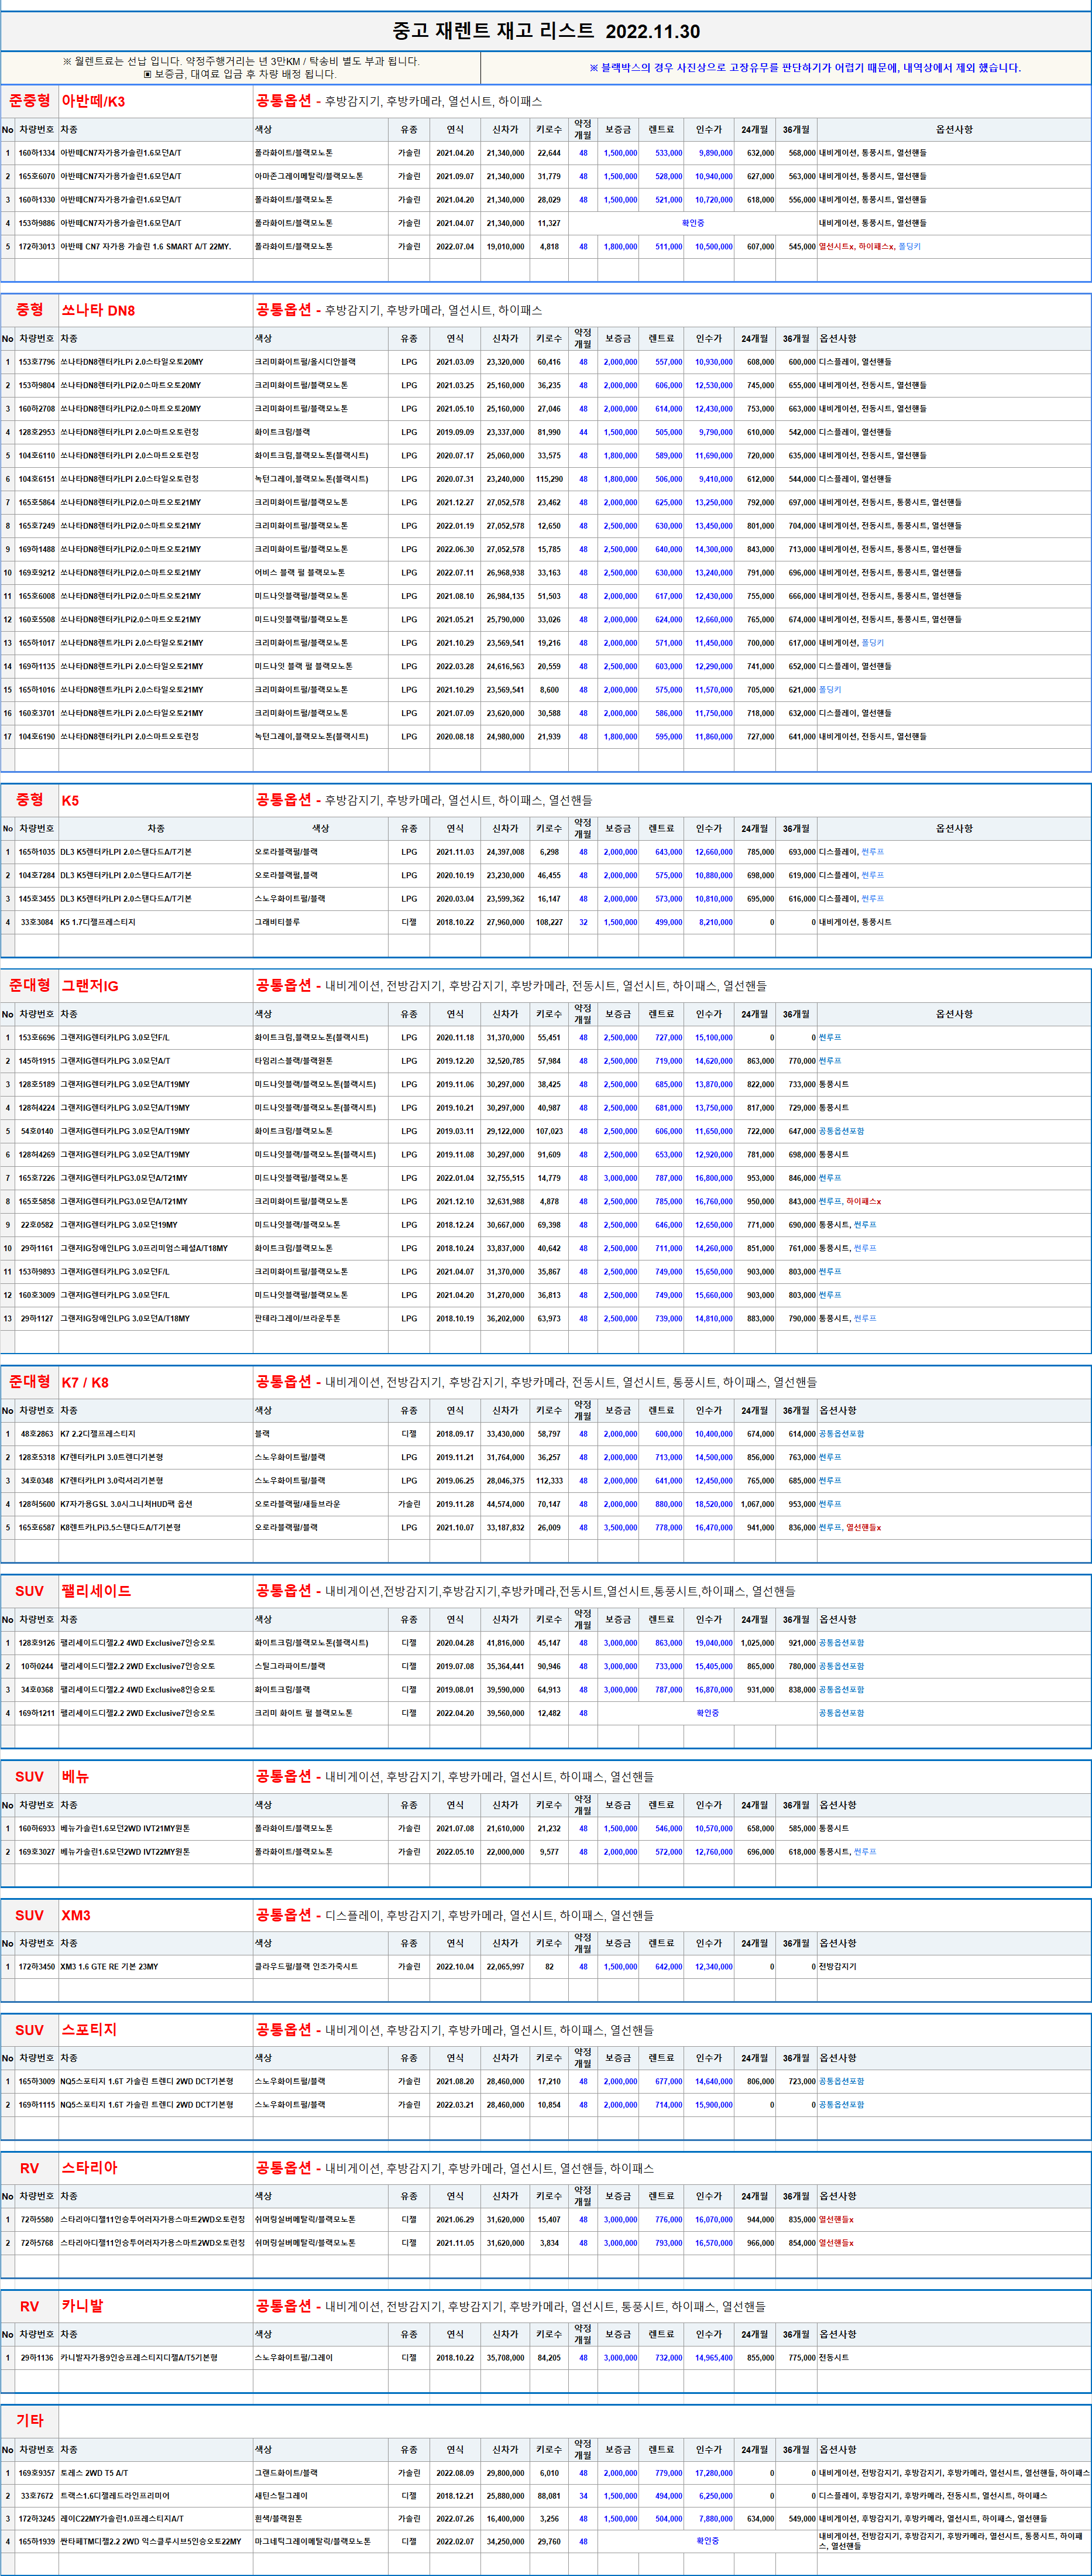Click vehicle number cell '104호6190'

37,737
